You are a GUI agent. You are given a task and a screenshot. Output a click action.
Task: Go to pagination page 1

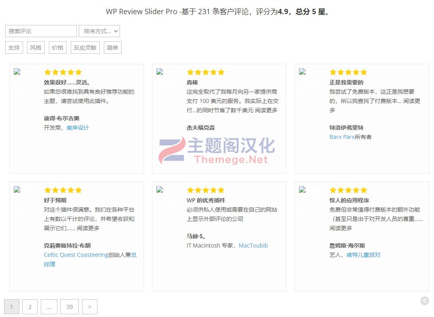click(x=12, y=307)
